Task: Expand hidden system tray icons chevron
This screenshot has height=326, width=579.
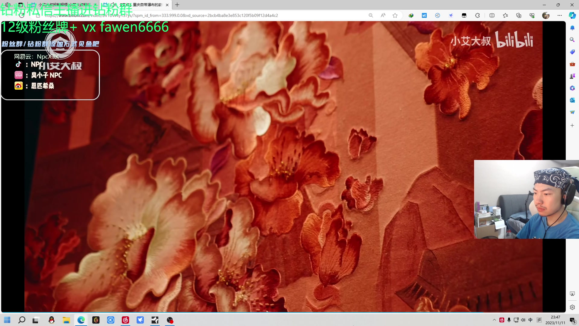Action: (494, 320)
